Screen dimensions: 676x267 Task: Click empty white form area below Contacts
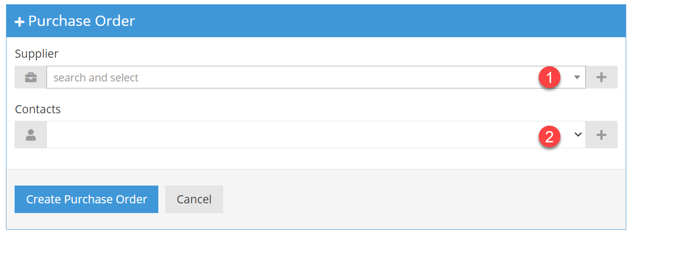pos(316,159)
